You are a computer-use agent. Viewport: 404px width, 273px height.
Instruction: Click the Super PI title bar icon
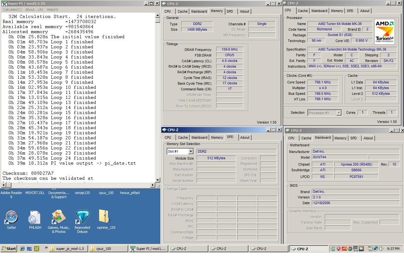(4, 3)
